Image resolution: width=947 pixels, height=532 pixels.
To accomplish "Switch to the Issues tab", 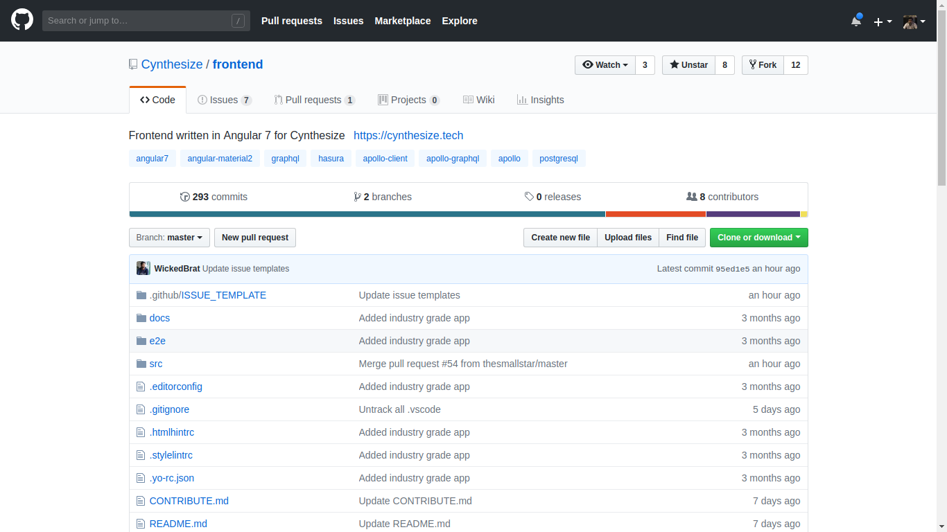I will tap(223, 99).
